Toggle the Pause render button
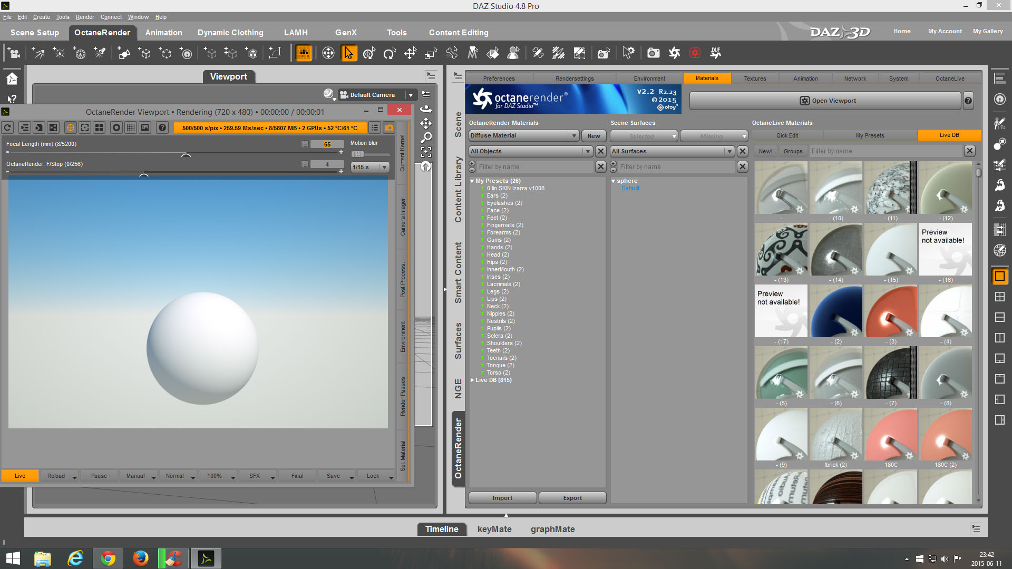Image resolution: width=1012 pixels, height=569 pixels. (x=99, y=476)
